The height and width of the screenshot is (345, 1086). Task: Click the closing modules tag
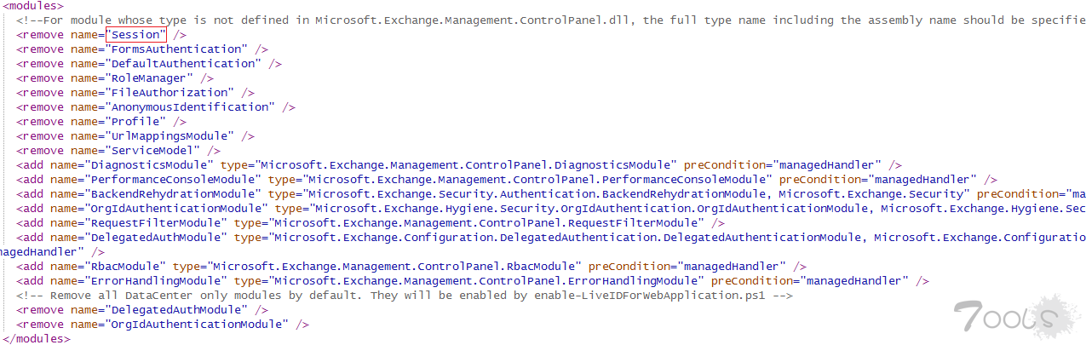[37, 339]
